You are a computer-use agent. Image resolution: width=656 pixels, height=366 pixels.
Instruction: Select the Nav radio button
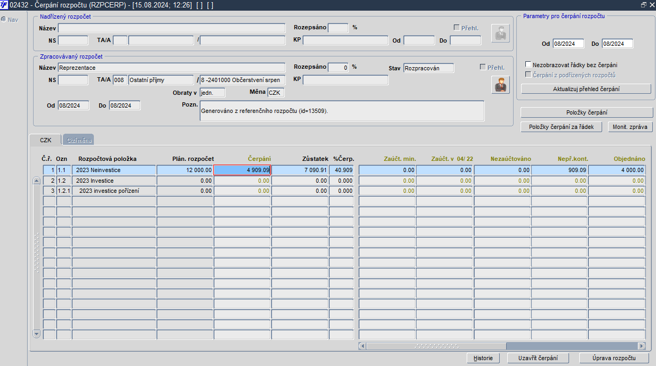[x=4, y=19]
